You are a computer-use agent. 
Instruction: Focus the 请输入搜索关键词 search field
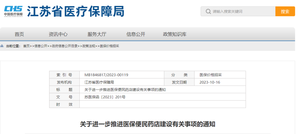pos(238,11)
